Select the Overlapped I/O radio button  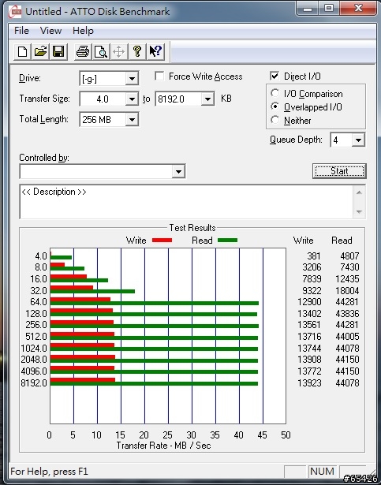(275, 106)
